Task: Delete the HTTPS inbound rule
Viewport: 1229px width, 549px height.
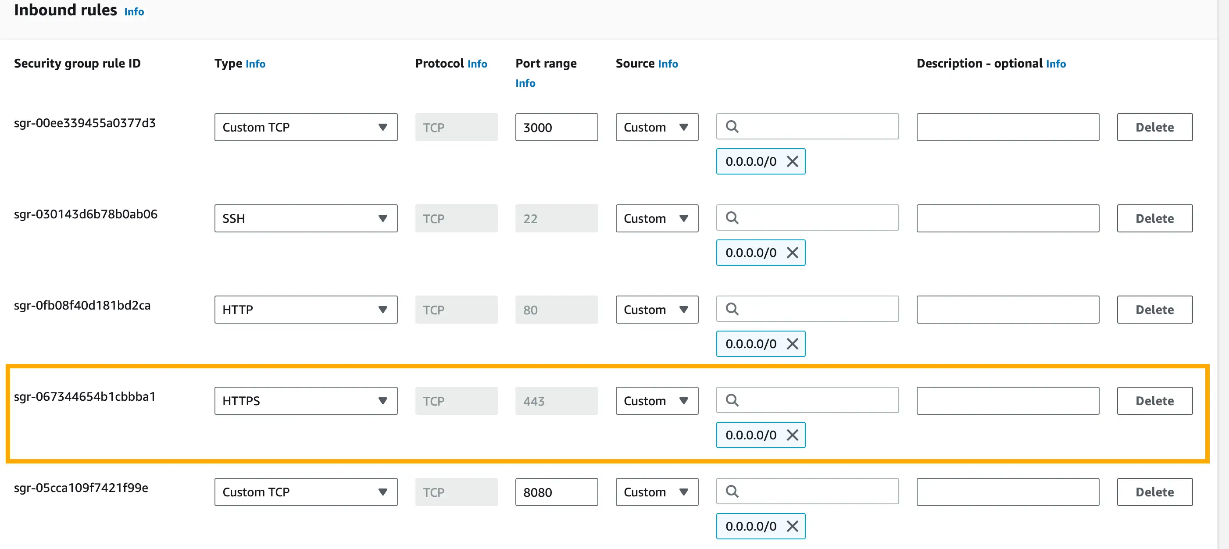Action: pyautogui.click(x=1154, y=401)
